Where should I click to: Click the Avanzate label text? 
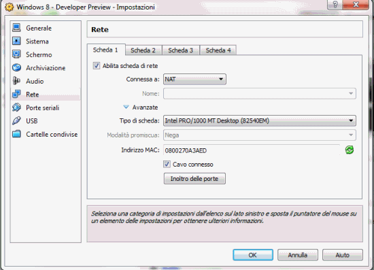point(145,107)
